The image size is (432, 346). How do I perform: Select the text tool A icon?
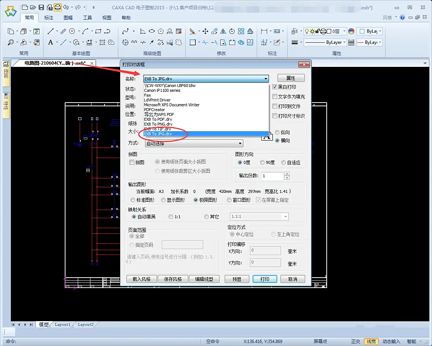(x=50, y=42)
